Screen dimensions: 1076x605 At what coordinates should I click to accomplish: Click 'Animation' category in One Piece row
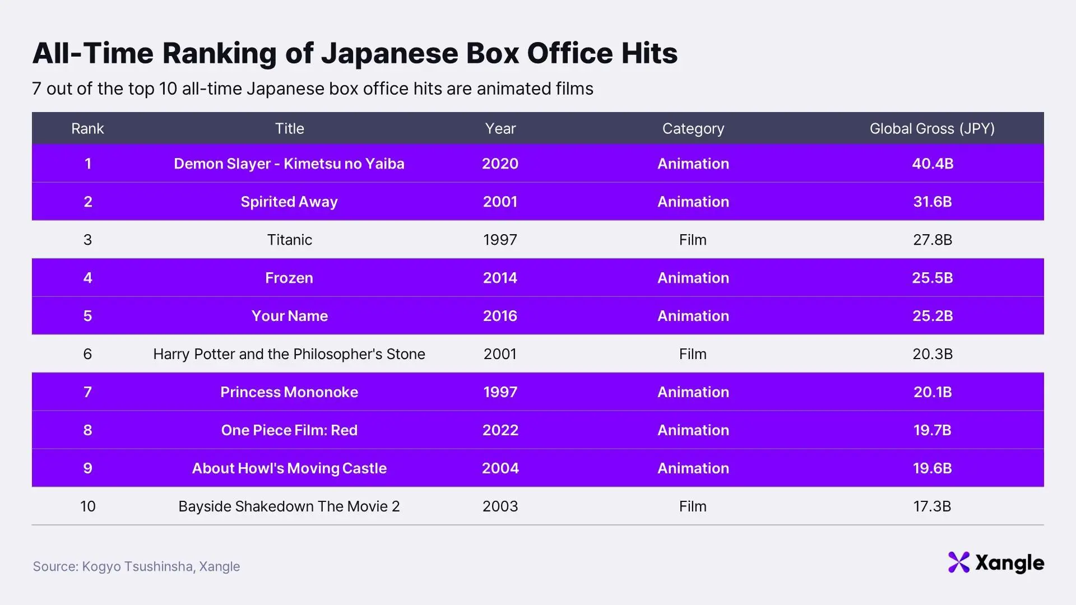pyautogui.click(x=693, y=430)
